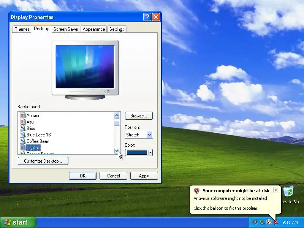304x228 pixels.
Task: Choose Bliss as background
Action: coord(31,128)
